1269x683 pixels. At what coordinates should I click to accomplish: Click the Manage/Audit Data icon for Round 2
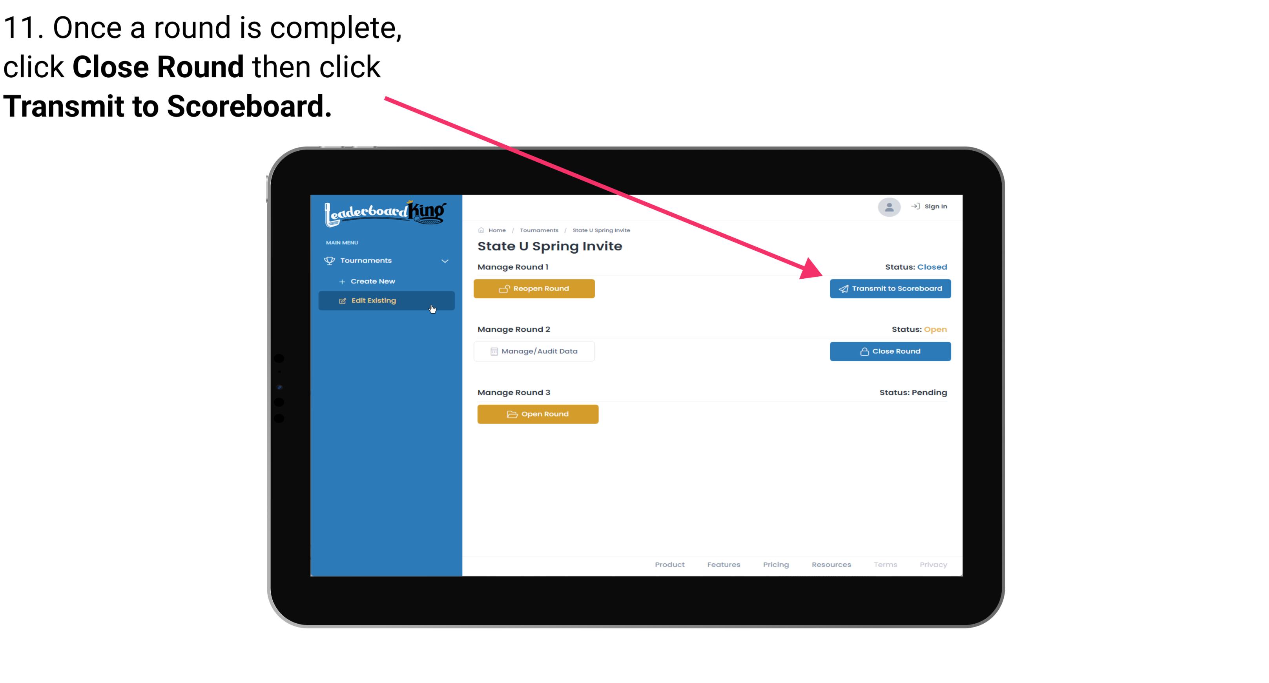coord(493,351)
